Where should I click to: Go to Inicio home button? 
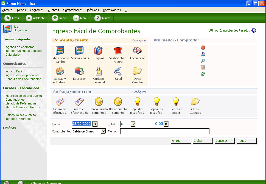(59, 18)
